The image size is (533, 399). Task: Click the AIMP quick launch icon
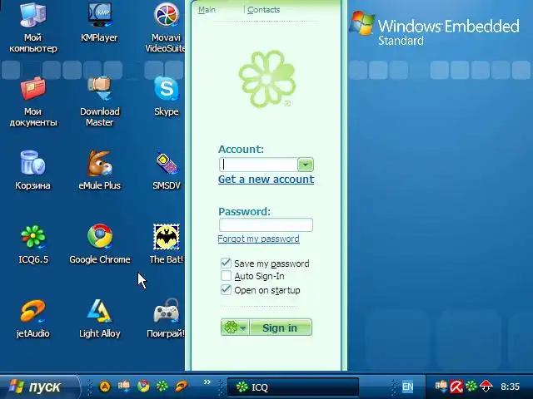click(105, 386)
